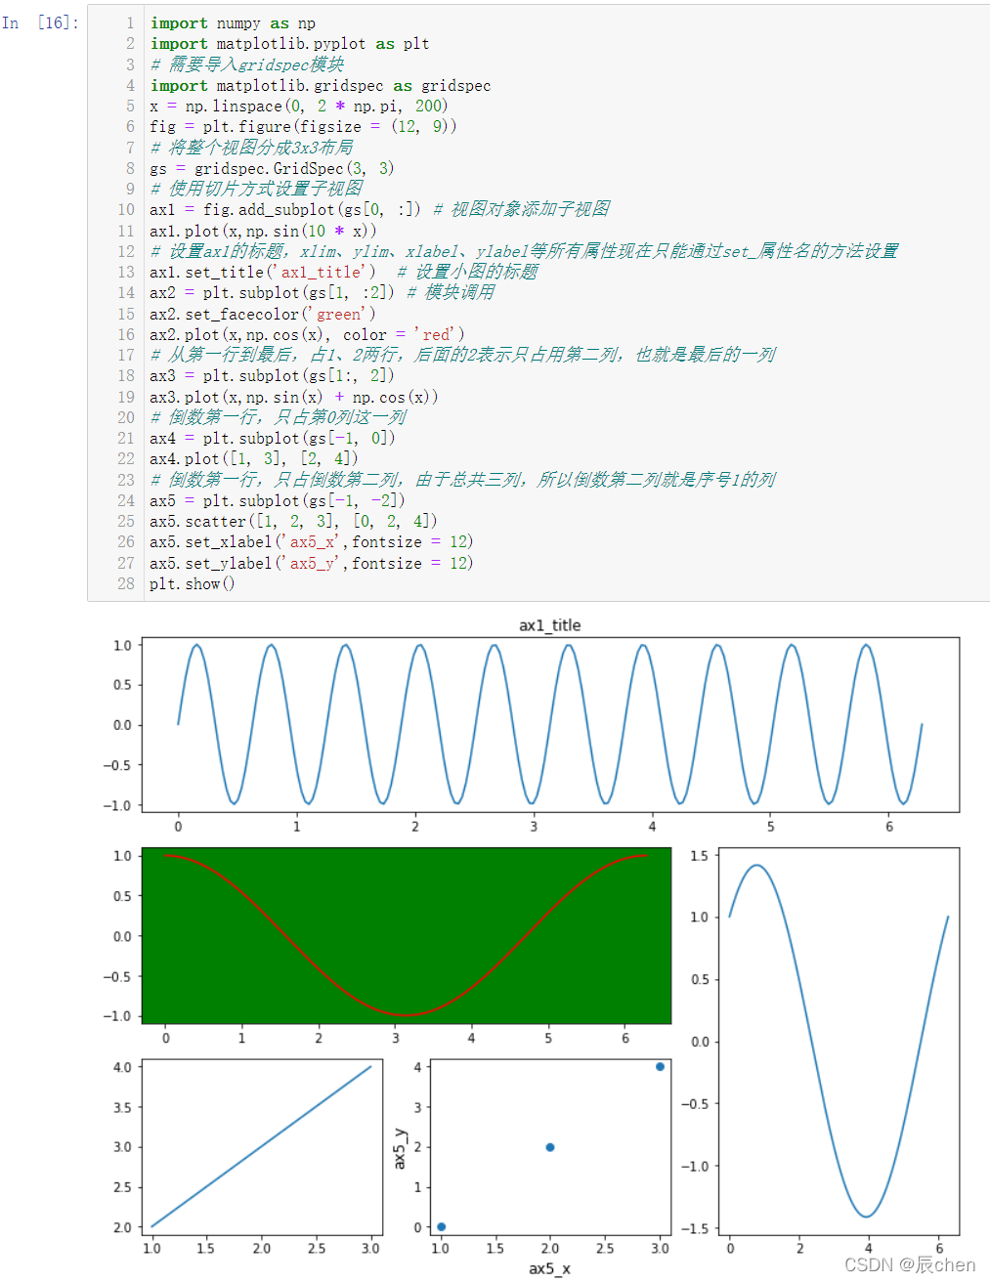Image resolution: width=990 pixels, height=1283 pixels.
Task: Click the ax1_title plot heading
Action: tap(549, 625)
